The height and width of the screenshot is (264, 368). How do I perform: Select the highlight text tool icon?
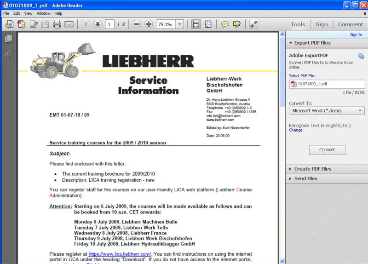(x=236, y=24)
